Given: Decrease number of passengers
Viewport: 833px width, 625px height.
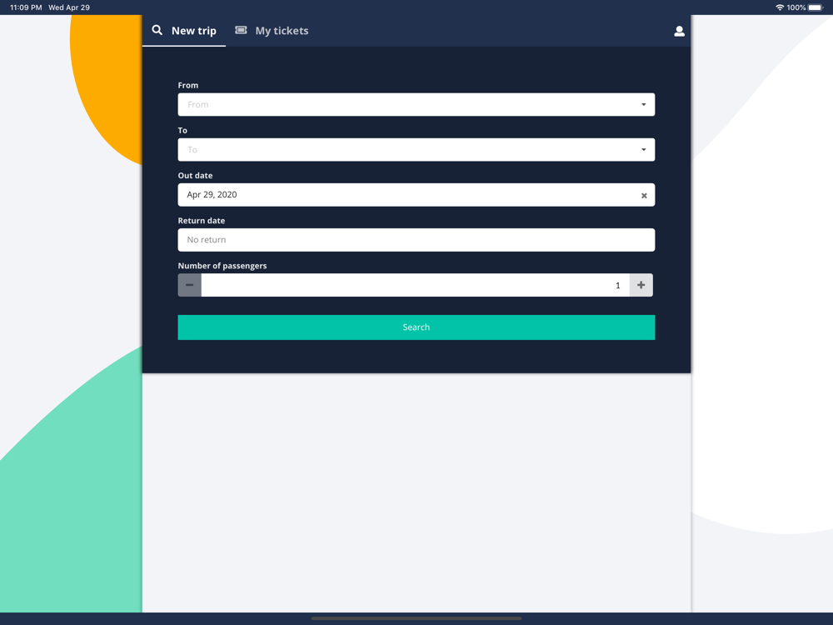Looking at the screenshot, I should (190, 285).
